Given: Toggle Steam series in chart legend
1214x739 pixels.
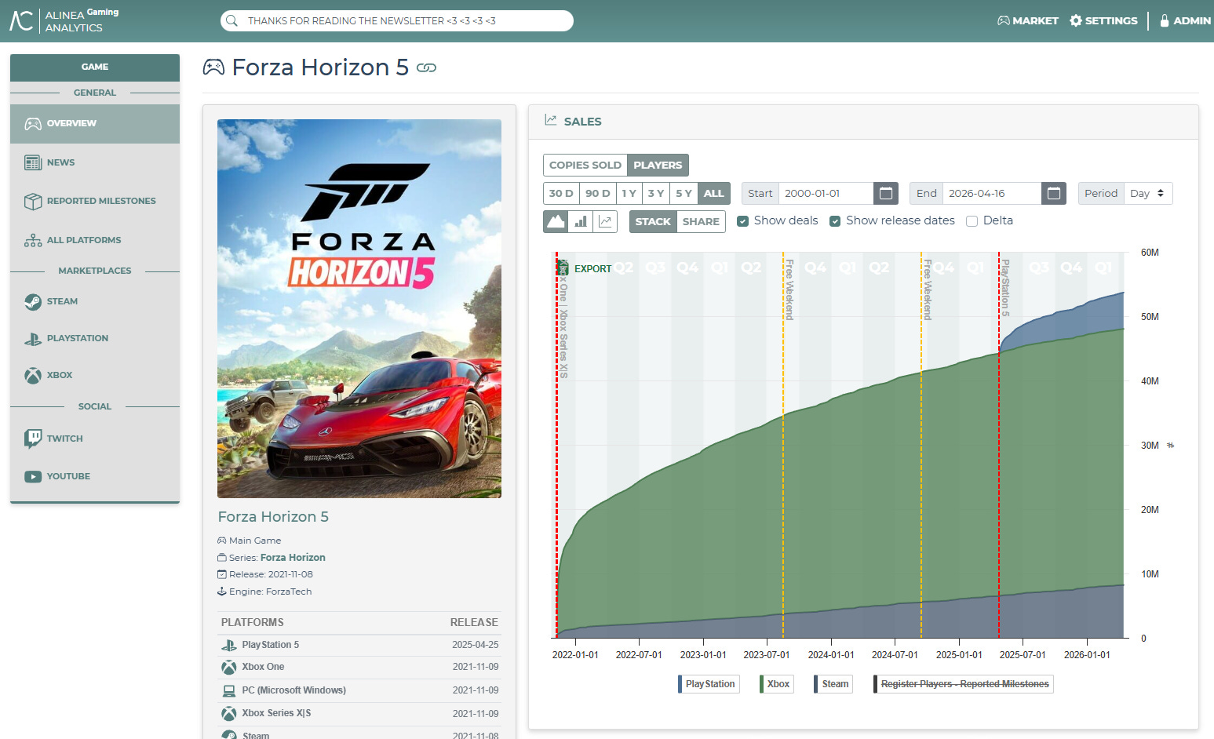Looking at the screenshot, I should coord(833,684).
